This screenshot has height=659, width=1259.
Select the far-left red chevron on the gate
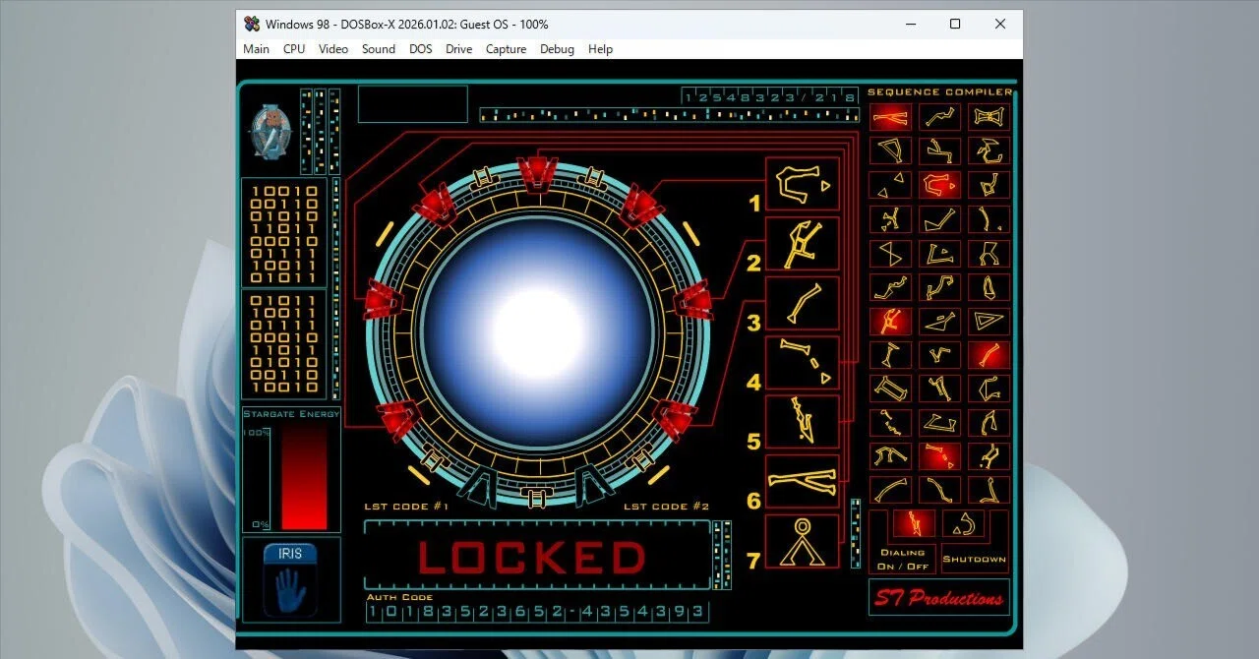click(x=383, y=299)
